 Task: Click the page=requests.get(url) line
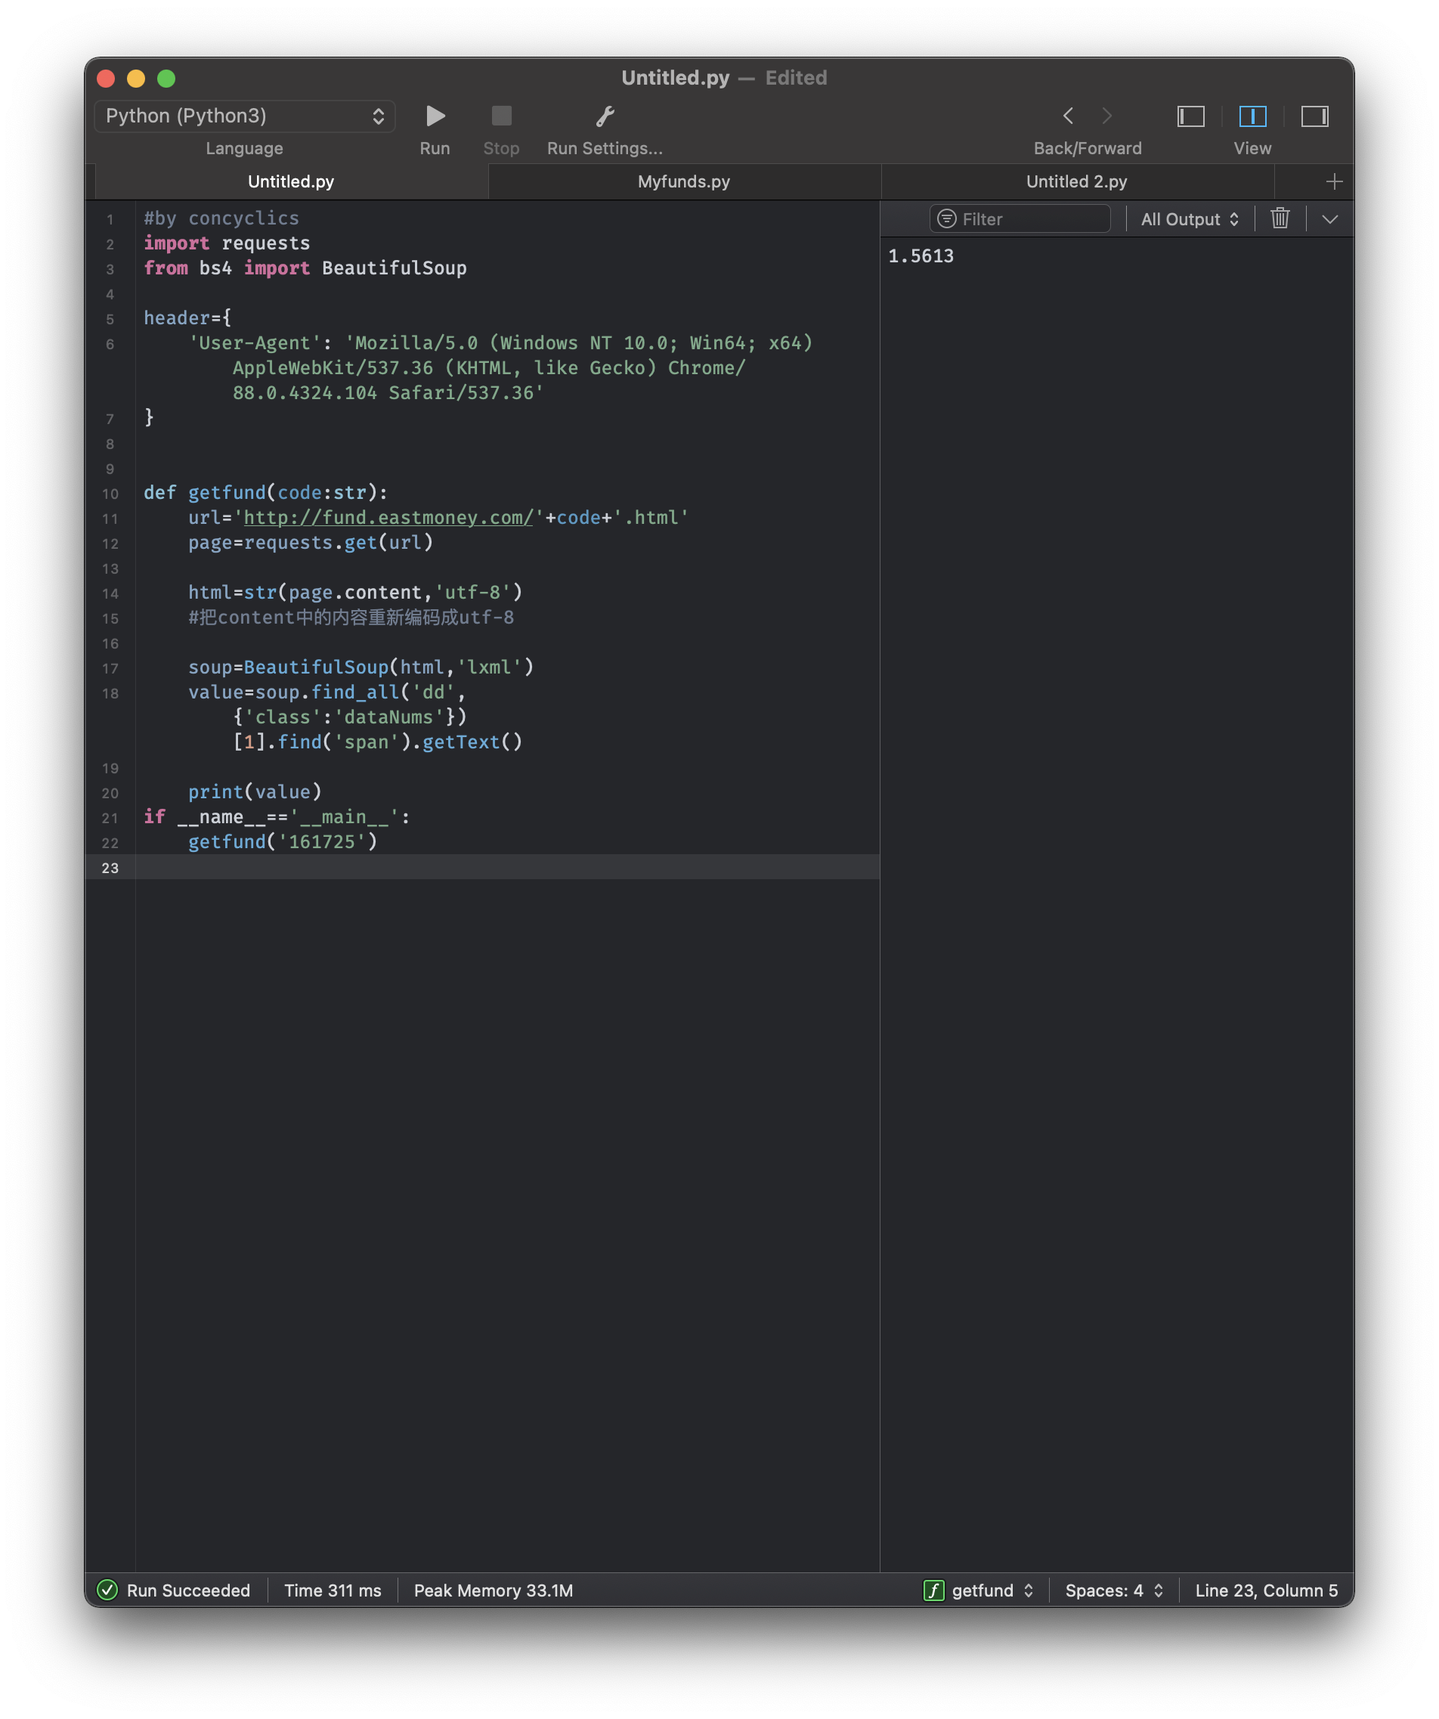(311, 543)
